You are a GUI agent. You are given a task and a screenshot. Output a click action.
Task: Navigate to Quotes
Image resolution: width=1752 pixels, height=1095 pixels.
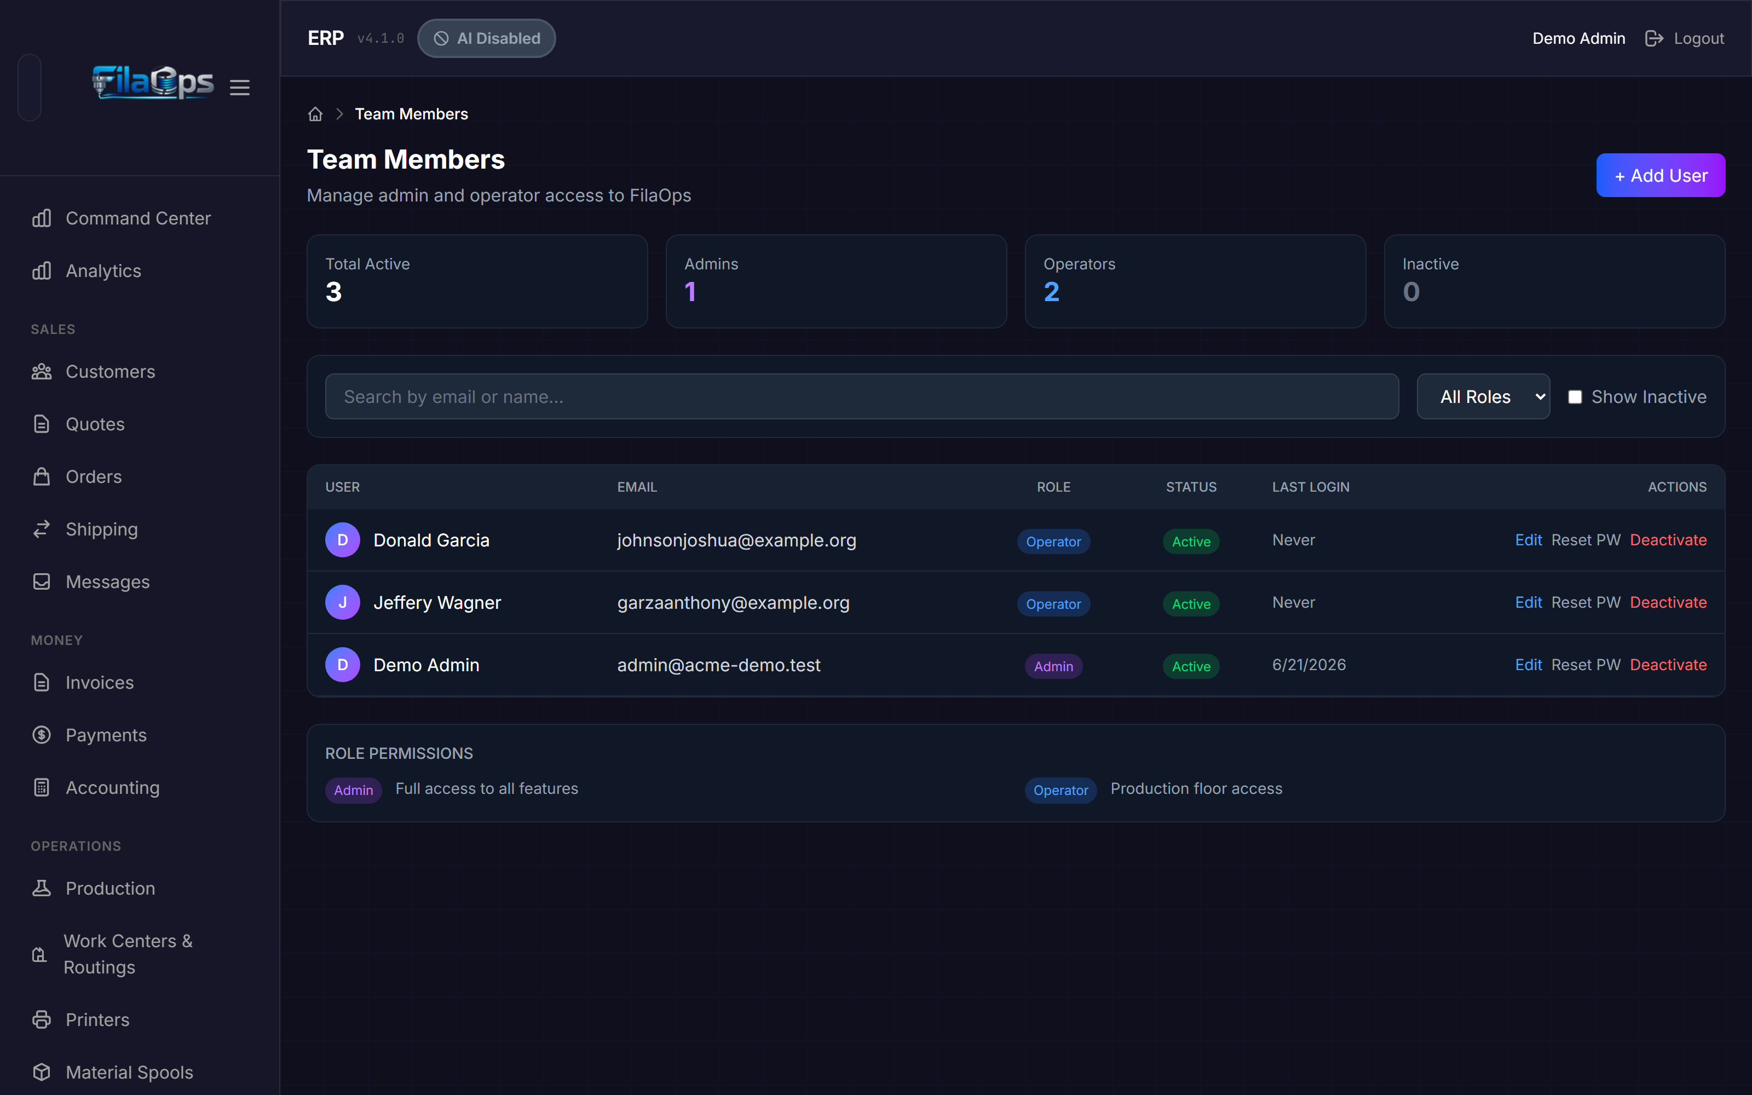pos(140,424)
